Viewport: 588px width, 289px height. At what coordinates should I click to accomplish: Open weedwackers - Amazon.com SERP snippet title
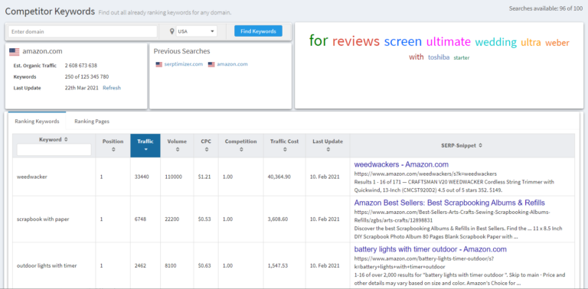click(401, 164)
